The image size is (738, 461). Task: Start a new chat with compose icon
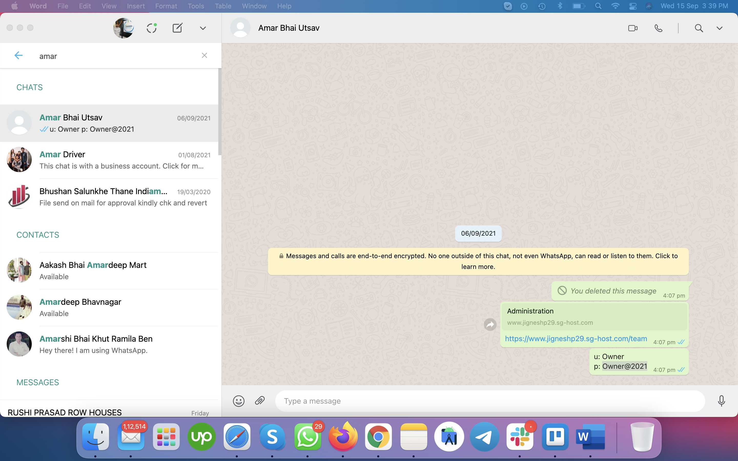(x=178, y=28)
